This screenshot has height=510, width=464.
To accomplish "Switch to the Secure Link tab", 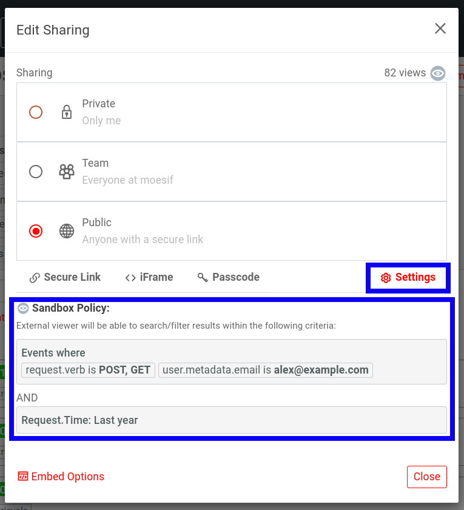I will tap(64, 277).
